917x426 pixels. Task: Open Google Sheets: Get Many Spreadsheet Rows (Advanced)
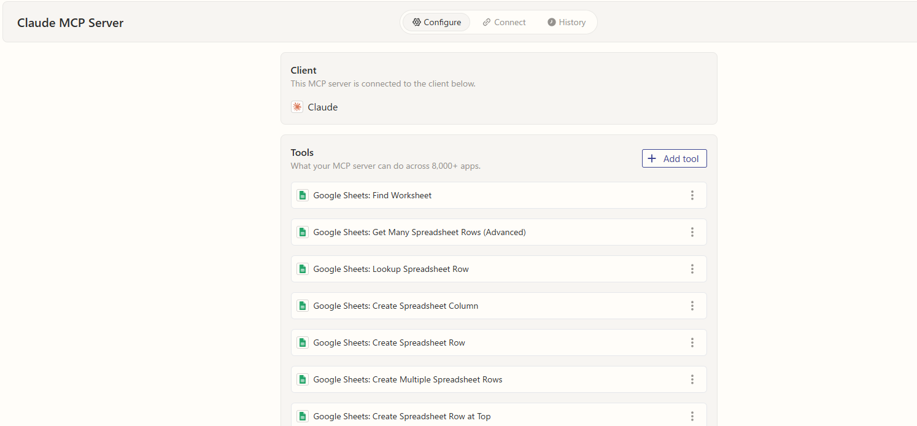point(499,232)
